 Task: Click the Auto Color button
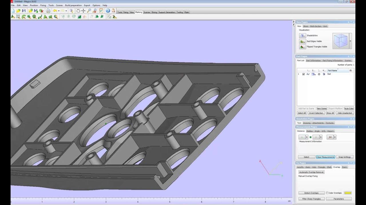tap(349, 108)
